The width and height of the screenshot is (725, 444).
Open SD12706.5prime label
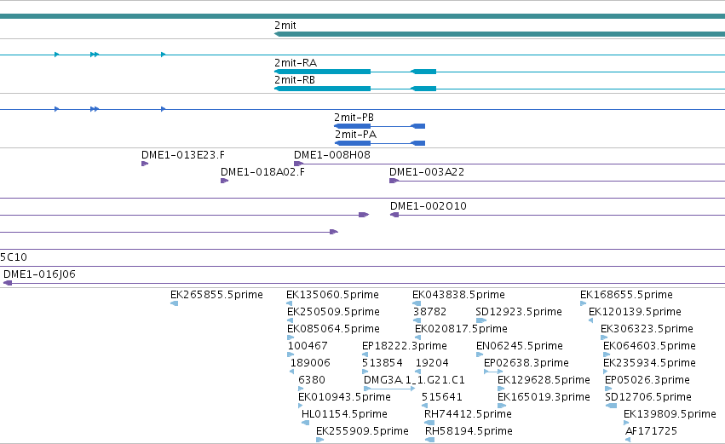[x=648, y=397]
